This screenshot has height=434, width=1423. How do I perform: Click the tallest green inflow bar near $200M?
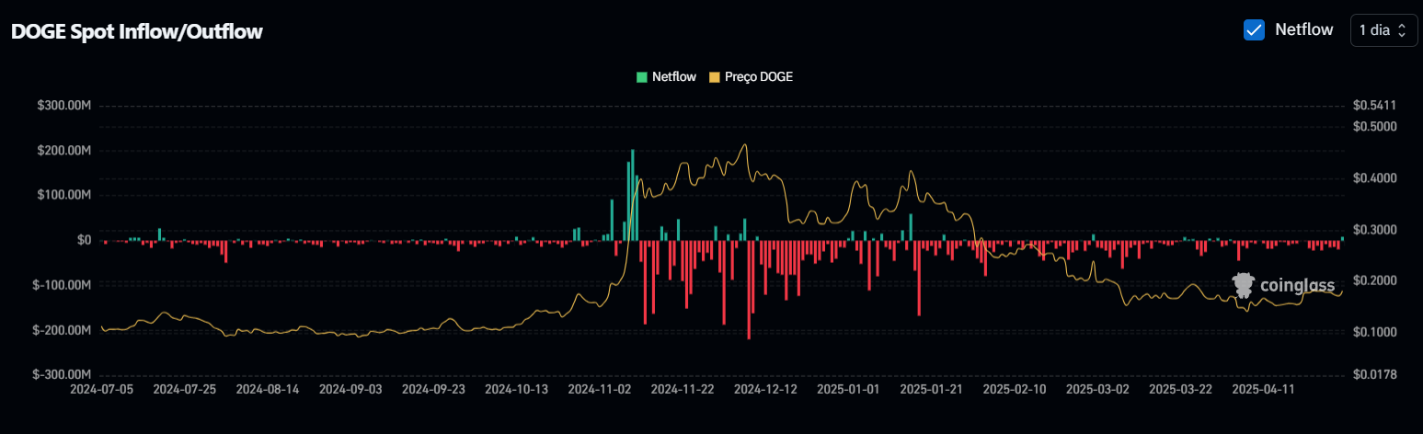pos(633,195)
